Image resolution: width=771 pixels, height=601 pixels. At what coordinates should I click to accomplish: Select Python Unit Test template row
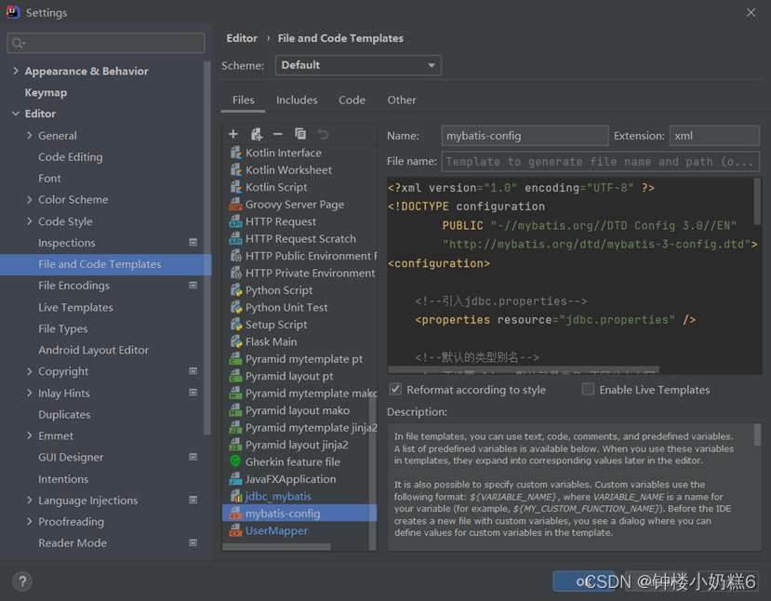[299, 307]
